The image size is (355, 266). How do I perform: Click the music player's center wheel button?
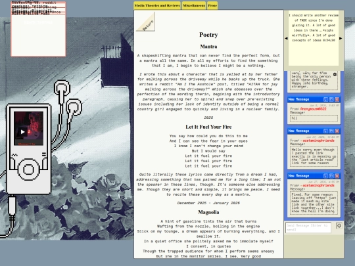[x=28, y=169]
